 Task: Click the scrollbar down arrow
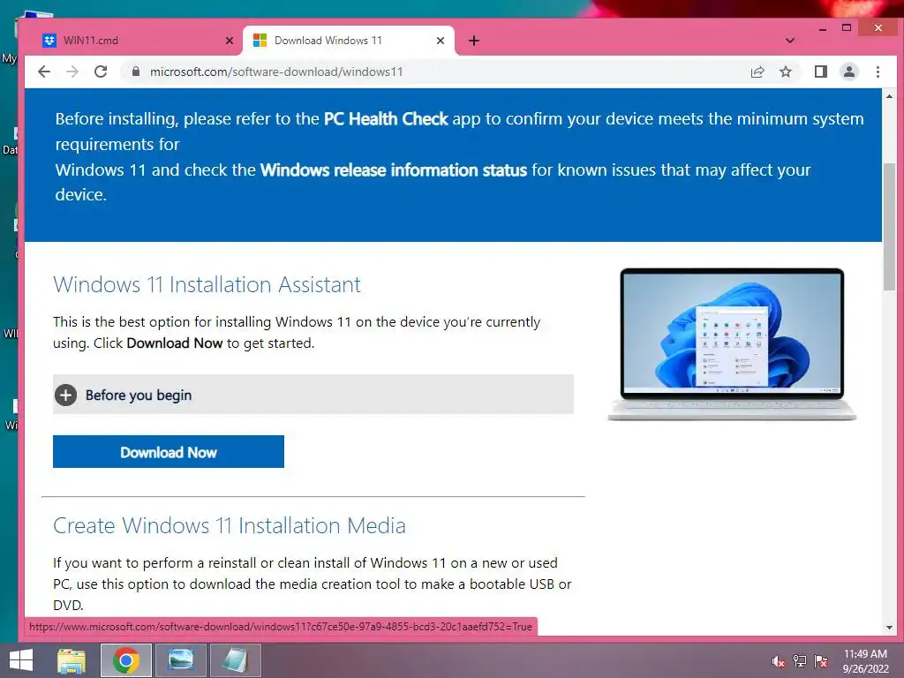[x=889, y=628]
